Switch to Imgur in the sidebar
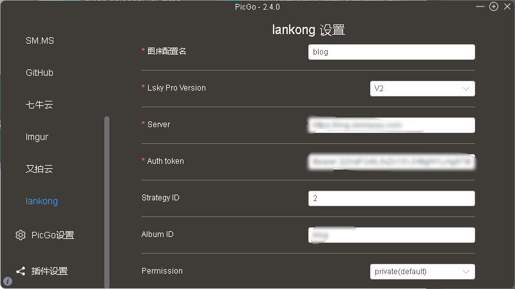The image size is (515, 289). (37, 137)
